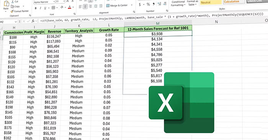This screenshot has height=140, width=268.
Task: Apply the Calculation cell style
Action: (234, 2)
